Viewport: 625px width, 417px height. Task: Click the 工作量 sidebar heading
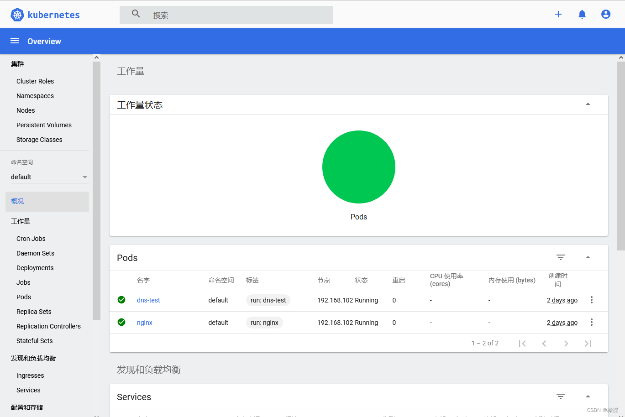click(x=21, y=221)
